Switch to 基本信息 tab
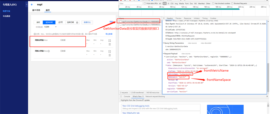272x114 pixels. tap(36, 10)
